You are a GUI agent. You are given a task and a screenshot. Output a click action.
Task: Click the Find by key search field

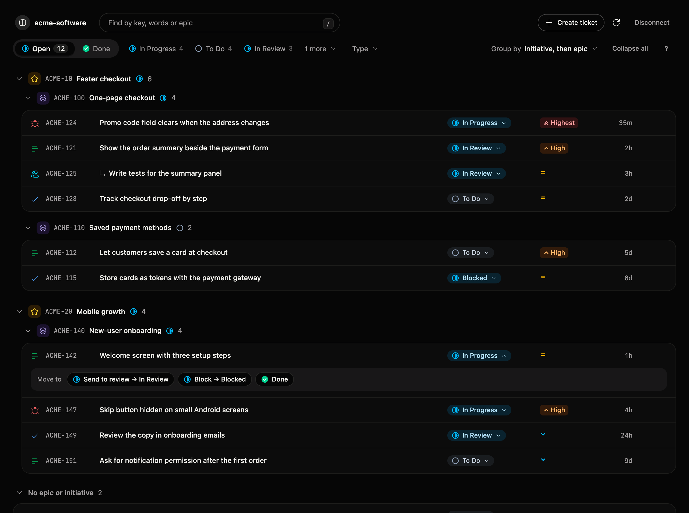coord(219,23)
